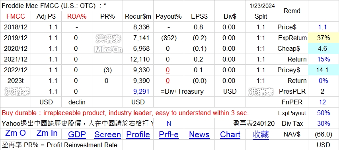Select the 盈再表240120 cell
The image size is (339, 150).
[253, 123]
